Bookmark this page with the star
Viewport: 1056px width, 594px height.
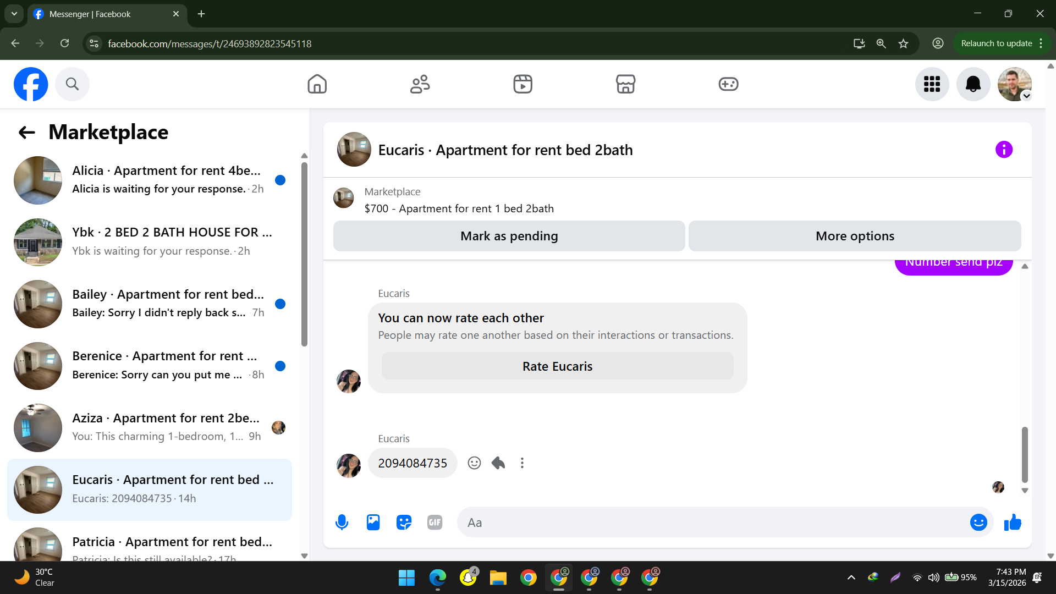click(903, 43)
